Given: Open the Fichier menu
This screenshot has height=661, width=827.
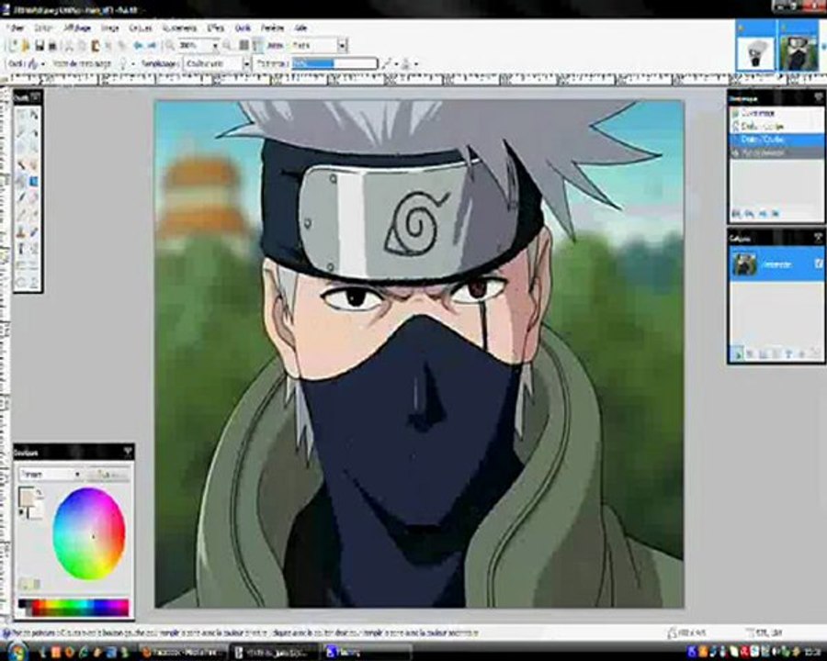Looking at the screenshot, I should pyautogui.click(x=17, y=28).
